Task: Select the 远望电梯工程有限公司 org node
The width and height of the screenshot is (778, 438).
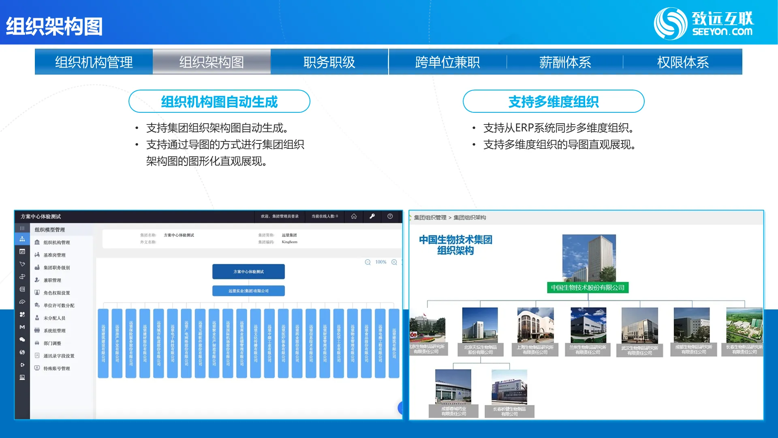Action: point(380,343)
